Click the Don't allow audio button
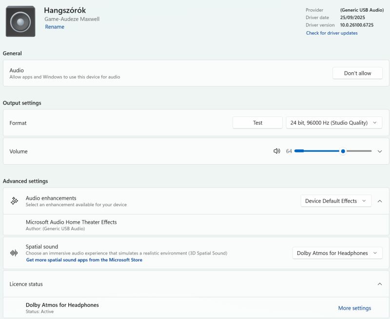The height and width of the screenshot is (319, 390). tap(357, 73)
